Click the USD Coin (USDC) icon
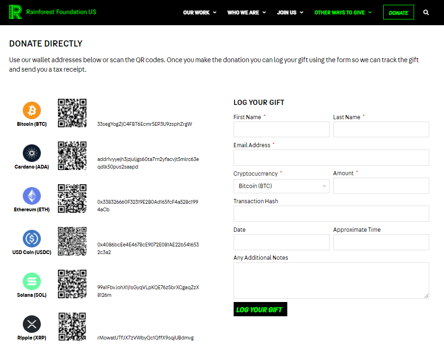444x359 pixels. [31, 239]
